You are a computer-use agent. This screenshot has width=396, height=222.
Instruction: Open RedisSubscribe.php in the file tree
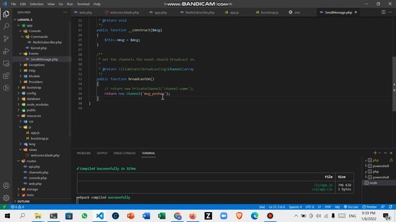tap(47, 43)
